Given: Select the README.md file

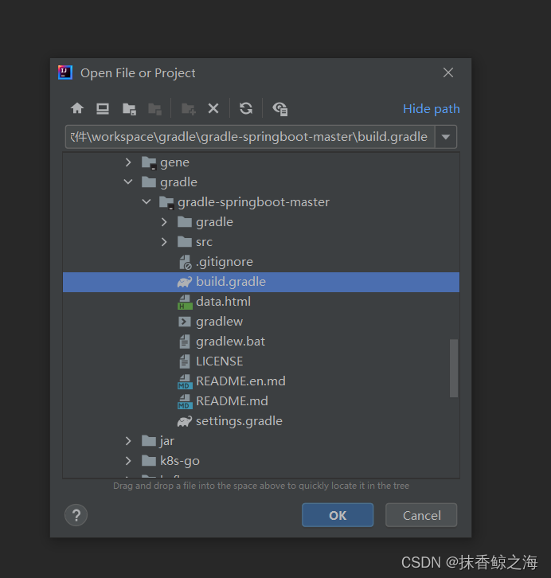Looking at the screenshot, I should pyautogui.click(x=261, y=401).
